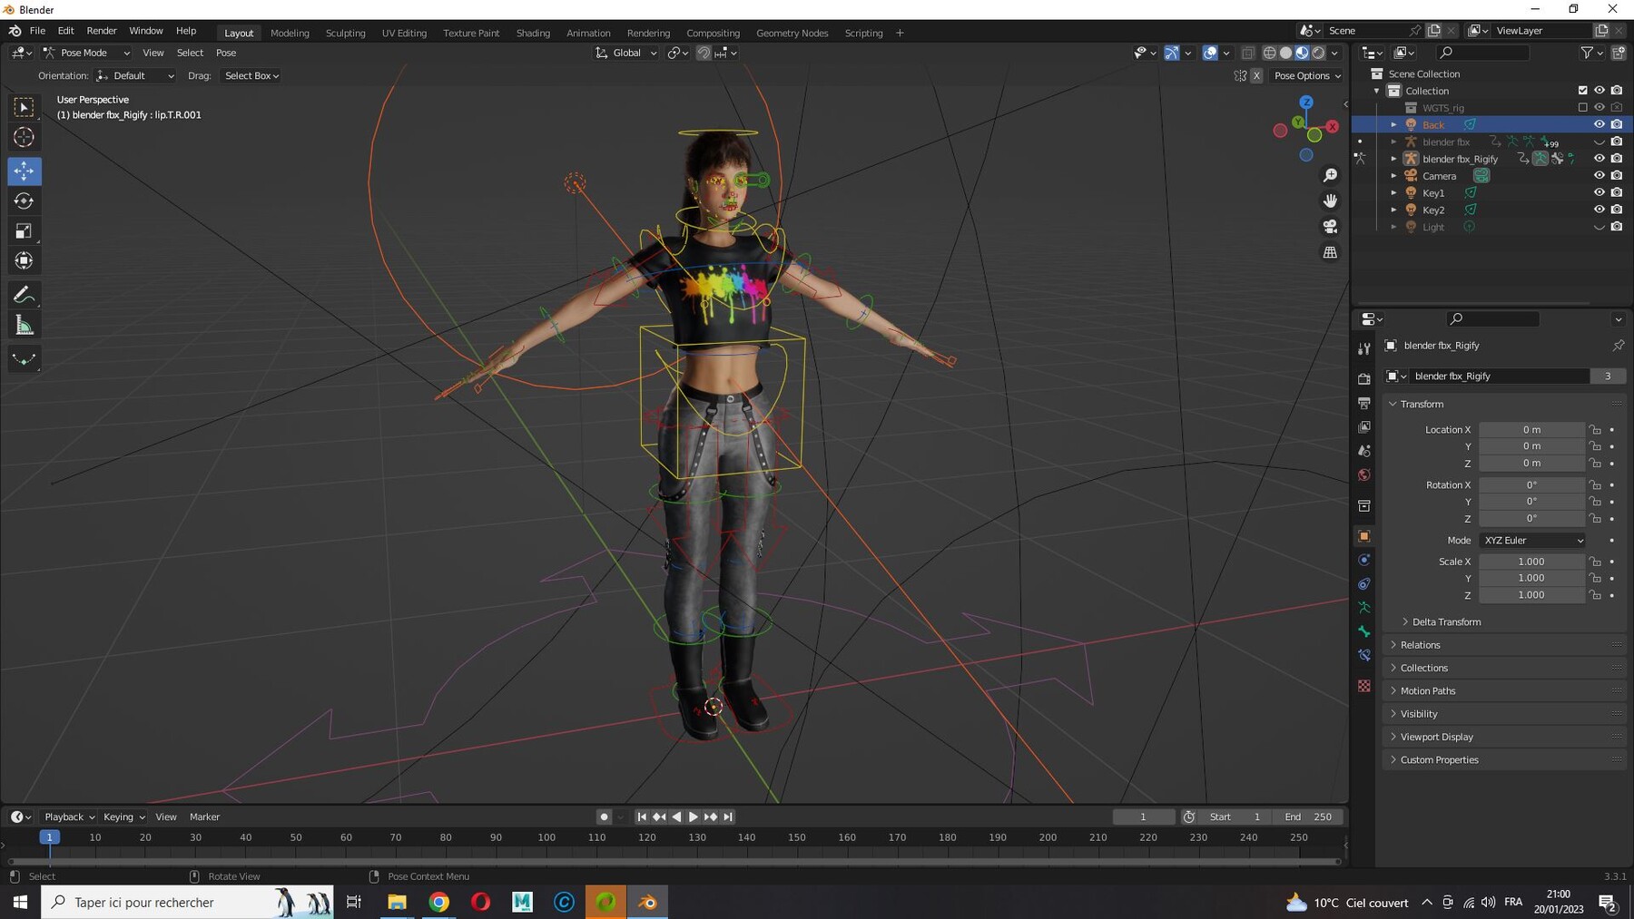Open the Mode dropdown showing XYZ Euler
Viewport: 1634px width, 919px height.
coord(1532,540)
